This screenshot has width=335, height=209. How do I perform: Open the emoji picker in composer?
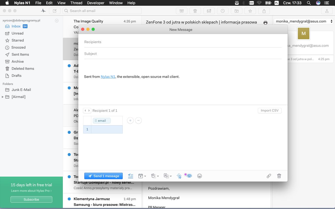pos(199,176)
